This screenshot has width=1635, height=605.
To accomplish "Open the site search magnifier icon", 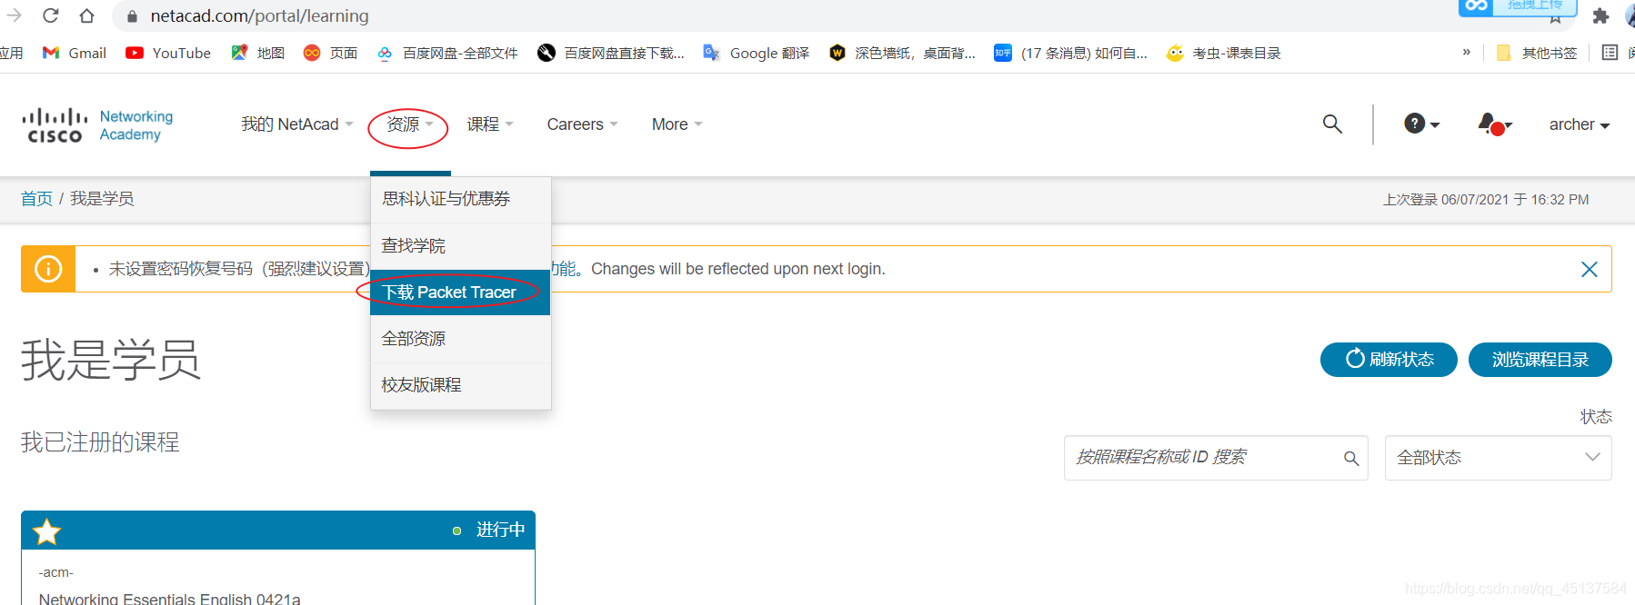I will coord(1332,124).
